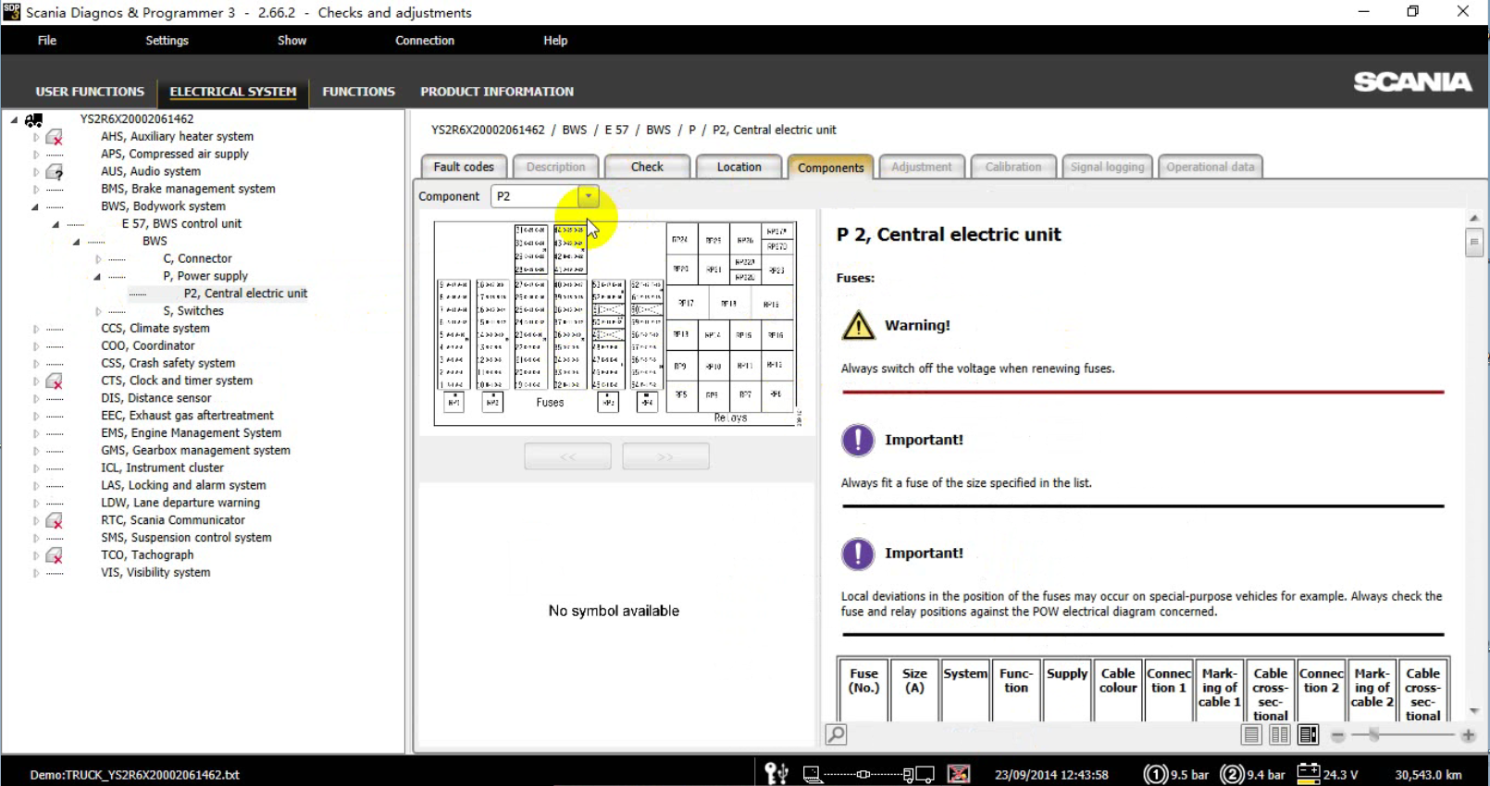Open the File menu
Image resolution: width=1490 pixels, height=786 pixels.
[47, 41]
